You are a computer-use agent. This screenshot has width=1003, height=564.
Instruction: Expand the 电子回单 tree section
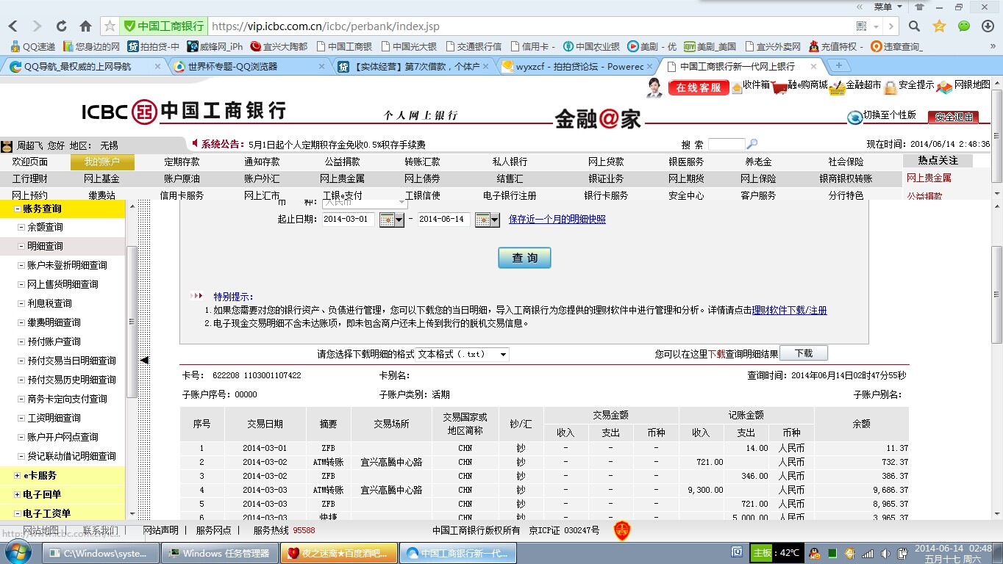(18, 495)
